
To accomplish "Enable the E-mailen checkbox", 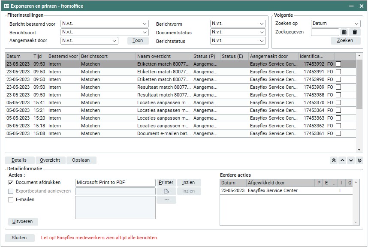I will (11, 200).
